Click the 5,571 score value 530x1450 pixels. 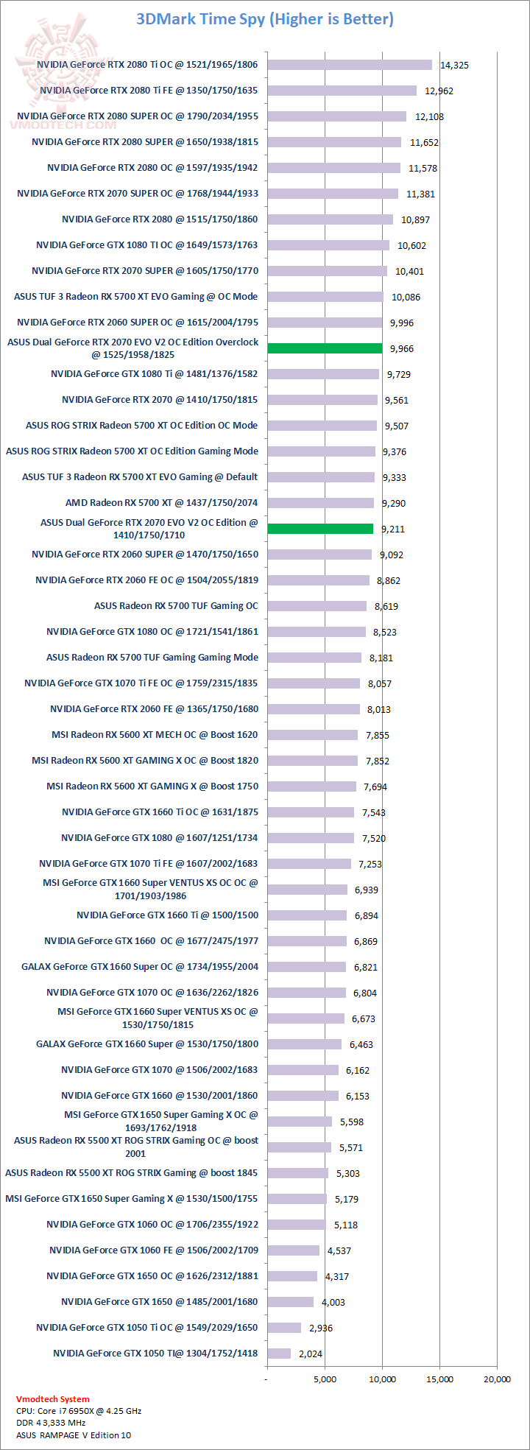(351, 1147)
